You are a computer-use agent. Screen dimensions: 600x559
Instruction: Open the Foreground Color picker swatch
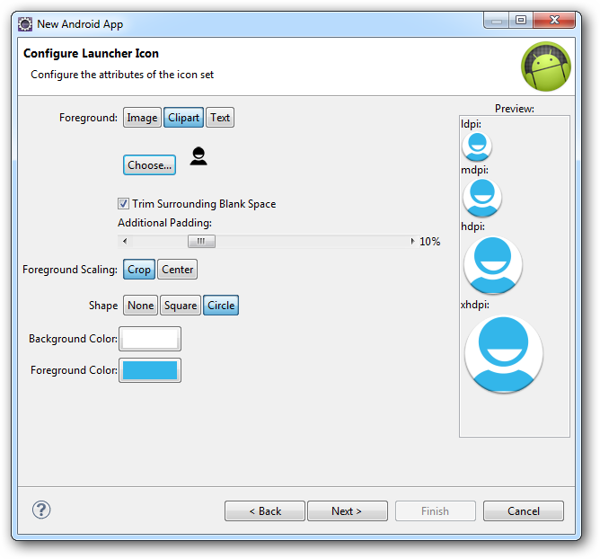pyautogui.click(x=150, y=370)
